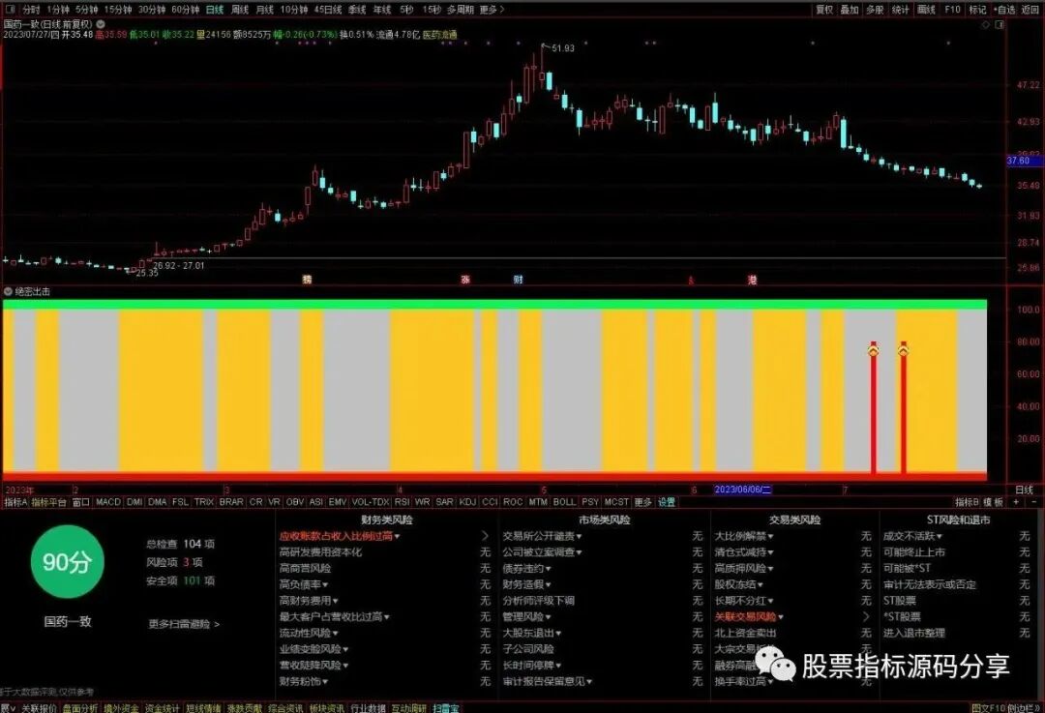Click the green 90分 score circle
Screen dimensions: 1045x713
tap(67, 562)
